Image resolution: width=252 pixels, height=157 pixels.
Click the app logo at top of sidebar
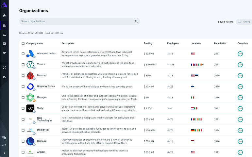[x=4, y=5]
